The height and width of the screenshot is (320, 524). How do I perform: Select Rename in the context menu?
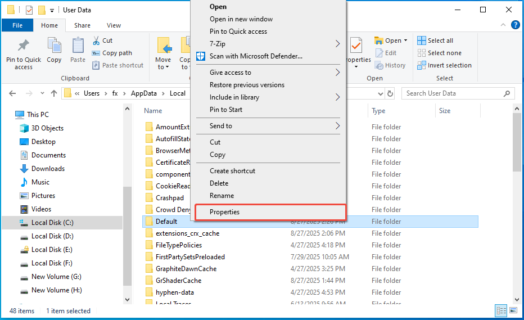click(222, 196)
